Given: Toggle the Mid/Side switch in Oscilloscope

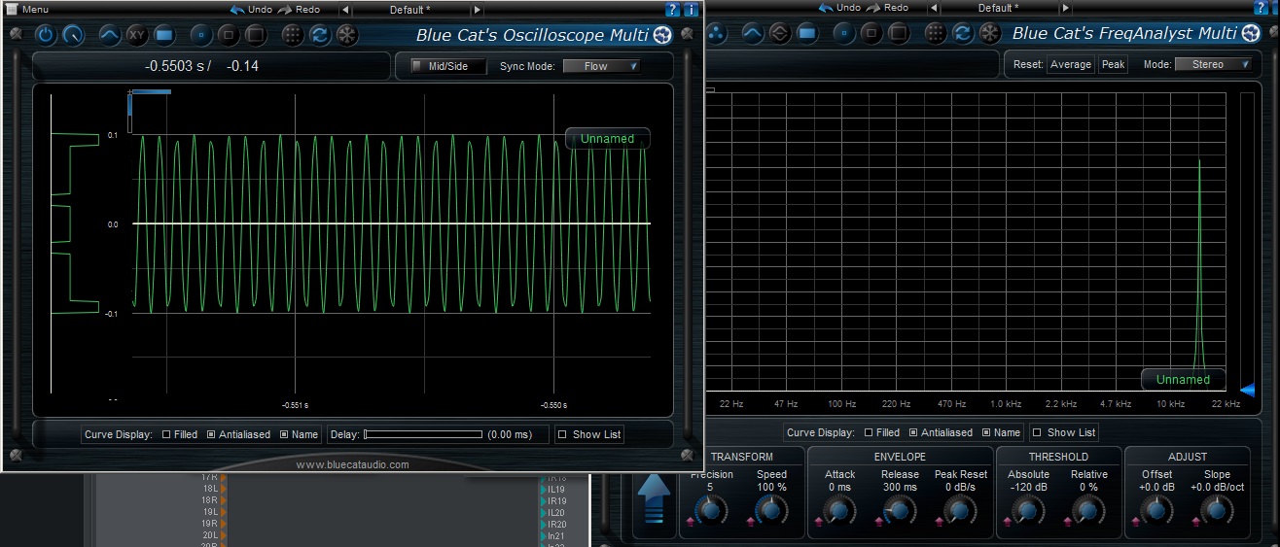Looking at the screenshot, I should pos(446,66).
